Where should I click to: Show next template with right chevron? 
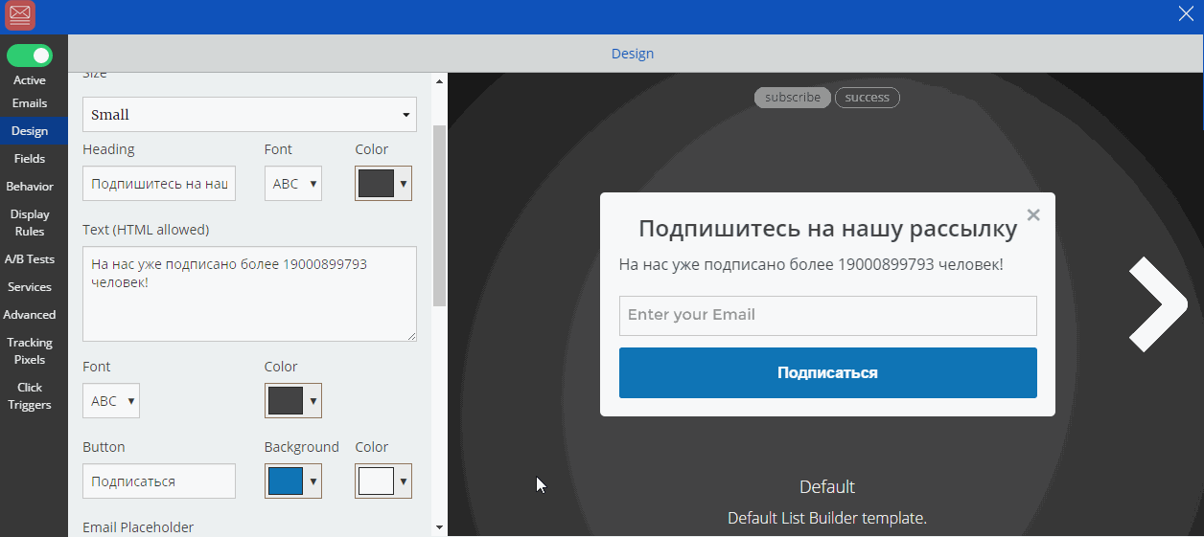[1157, 303]
